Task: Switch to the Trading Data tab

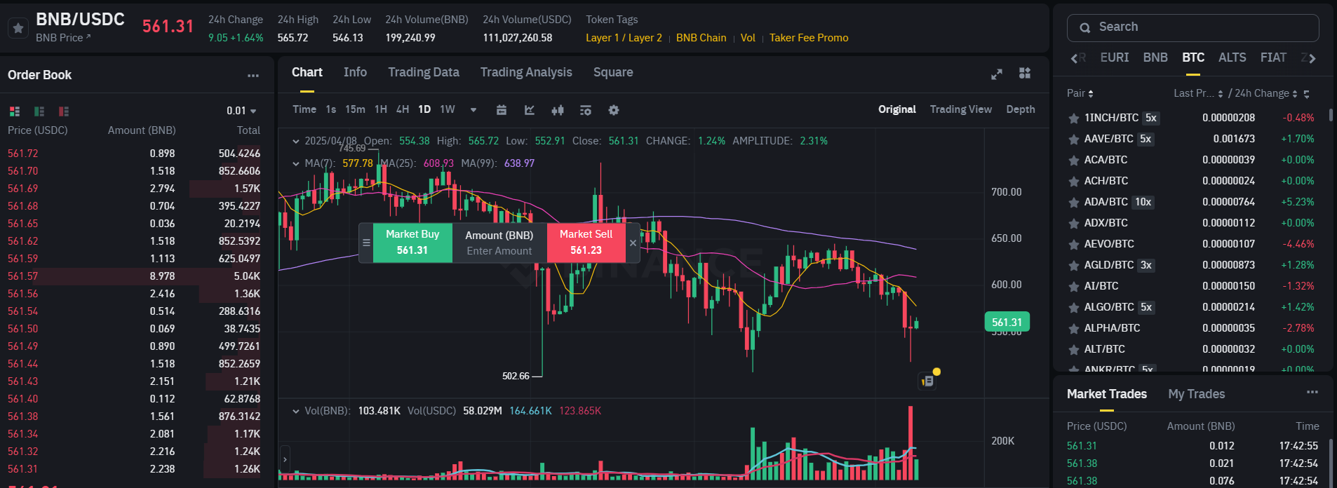Action: (424, 72)
